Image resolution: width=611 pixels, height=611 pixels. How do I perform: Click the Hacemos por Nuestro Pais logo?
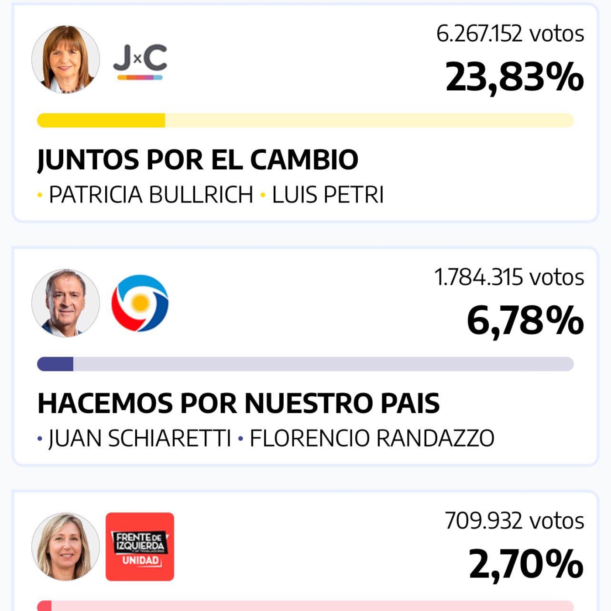coord(140,303)
